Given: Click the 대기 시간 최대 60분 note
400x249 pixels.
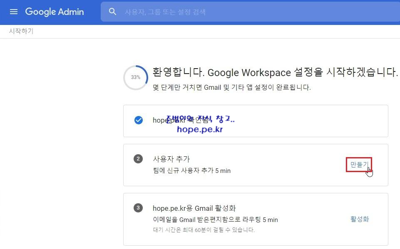Looking at the screenshot, I should pyautogui.click(x=204, y=230).
